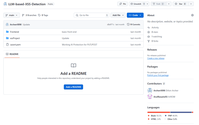The height and width of the screenshot is (125, 199).
Task: Open 'basic front end' commit message
Action: (x=69, y=32)
